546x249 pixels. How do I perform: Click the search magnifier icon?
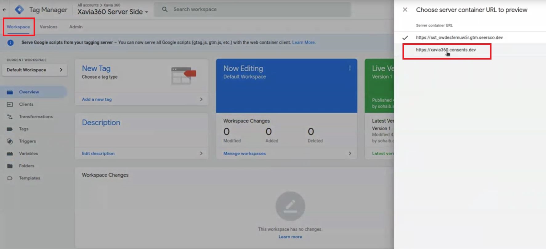[165, 10]
